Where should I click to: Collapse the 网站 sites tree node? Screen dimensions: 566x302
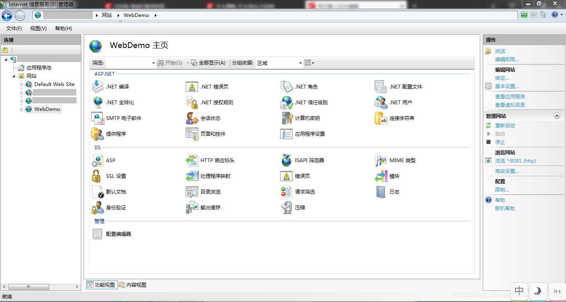[14, 76]
